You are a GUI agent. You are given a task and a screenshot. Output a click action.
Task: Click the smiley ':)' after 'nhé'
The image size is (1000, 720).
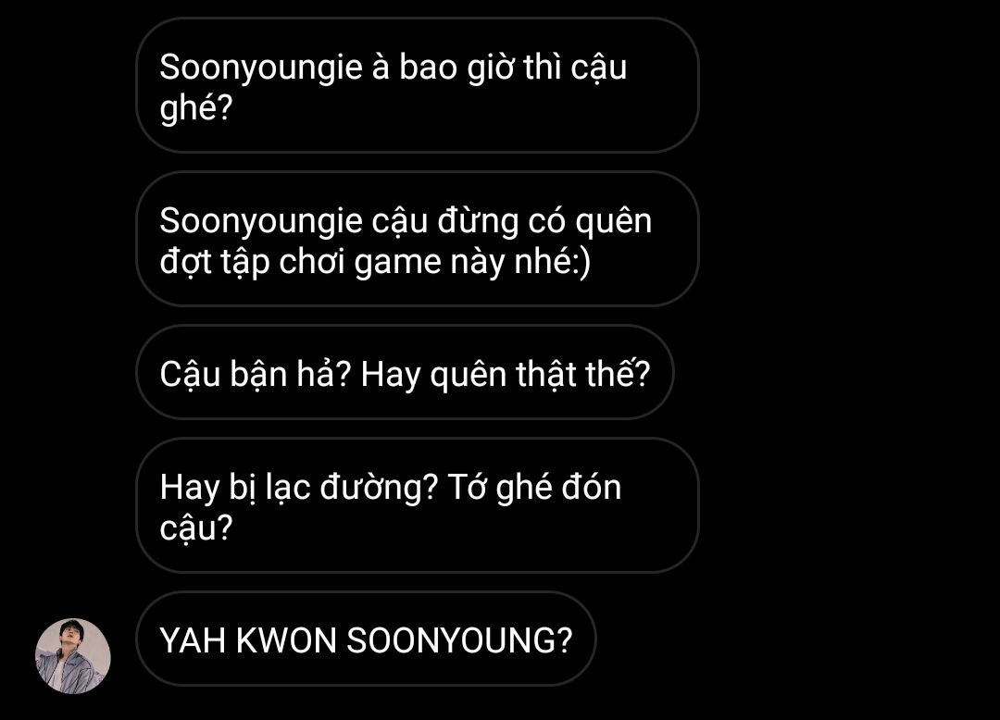[x=581, y=263]
